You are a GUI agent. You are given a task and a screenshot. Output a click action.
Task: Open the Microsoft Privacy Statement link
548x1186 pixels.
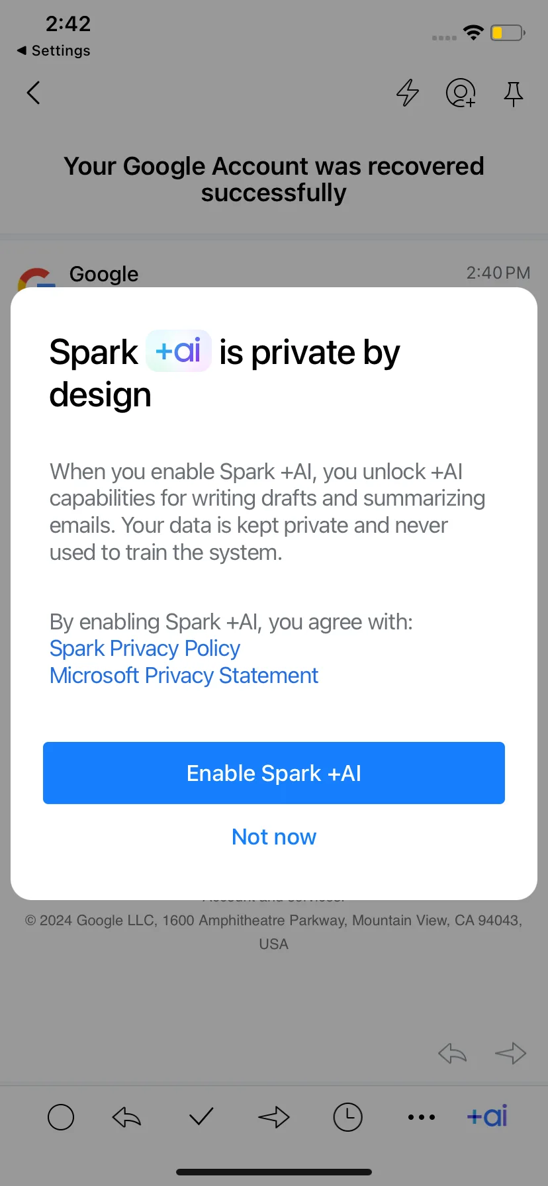pos(184,676)
